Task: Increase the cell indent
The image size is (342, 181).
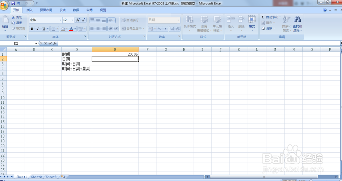Action: (116, 29)
